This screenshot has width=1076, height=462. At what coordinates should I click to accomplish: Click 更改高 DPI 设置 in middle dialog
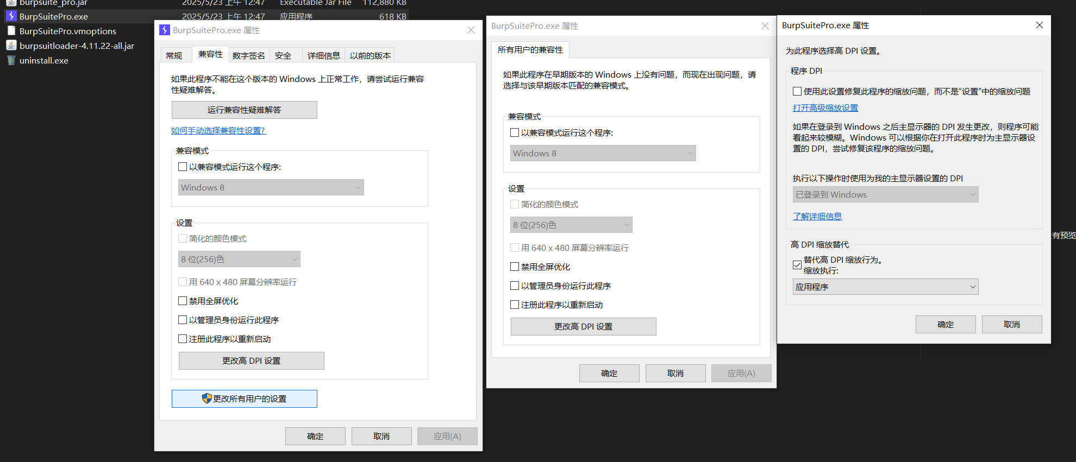(x=584, y=326)
